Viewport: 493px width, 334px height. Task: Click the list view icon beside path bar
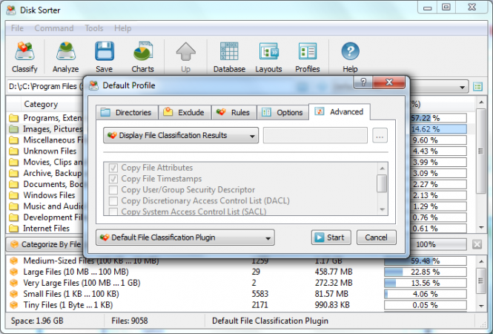tap(478, 87)
